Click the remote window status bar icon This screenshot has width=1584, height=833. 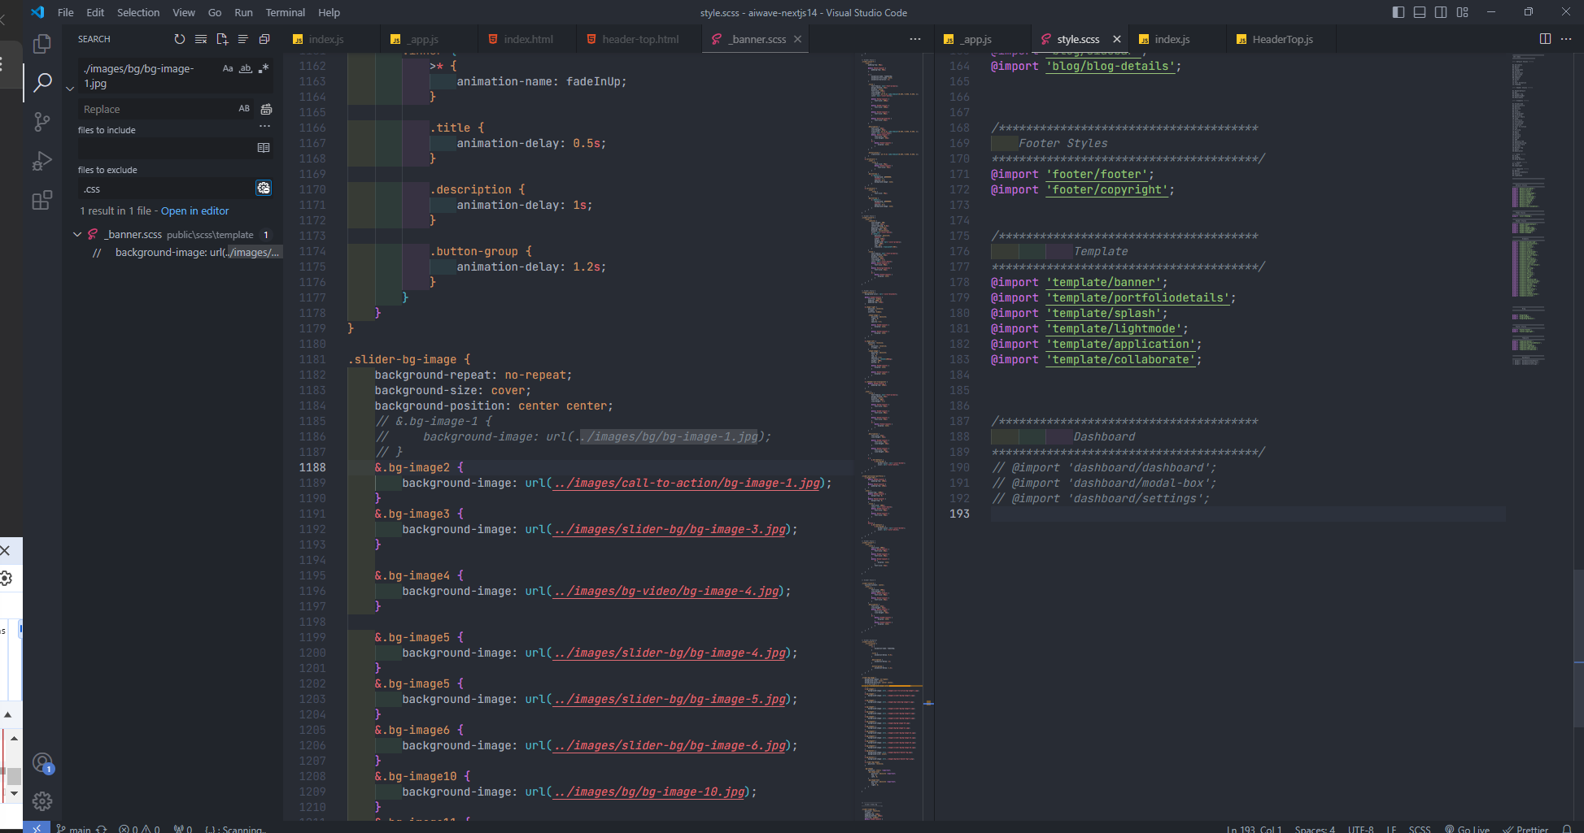tap(37, 828)
